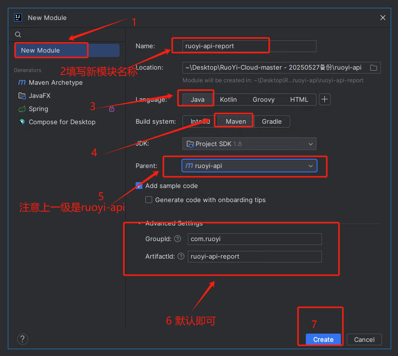The height and width of the screenshot is (356, 398).
Task: Open the Parent ruoyi-api dropdown
Action: click(249, 166)
